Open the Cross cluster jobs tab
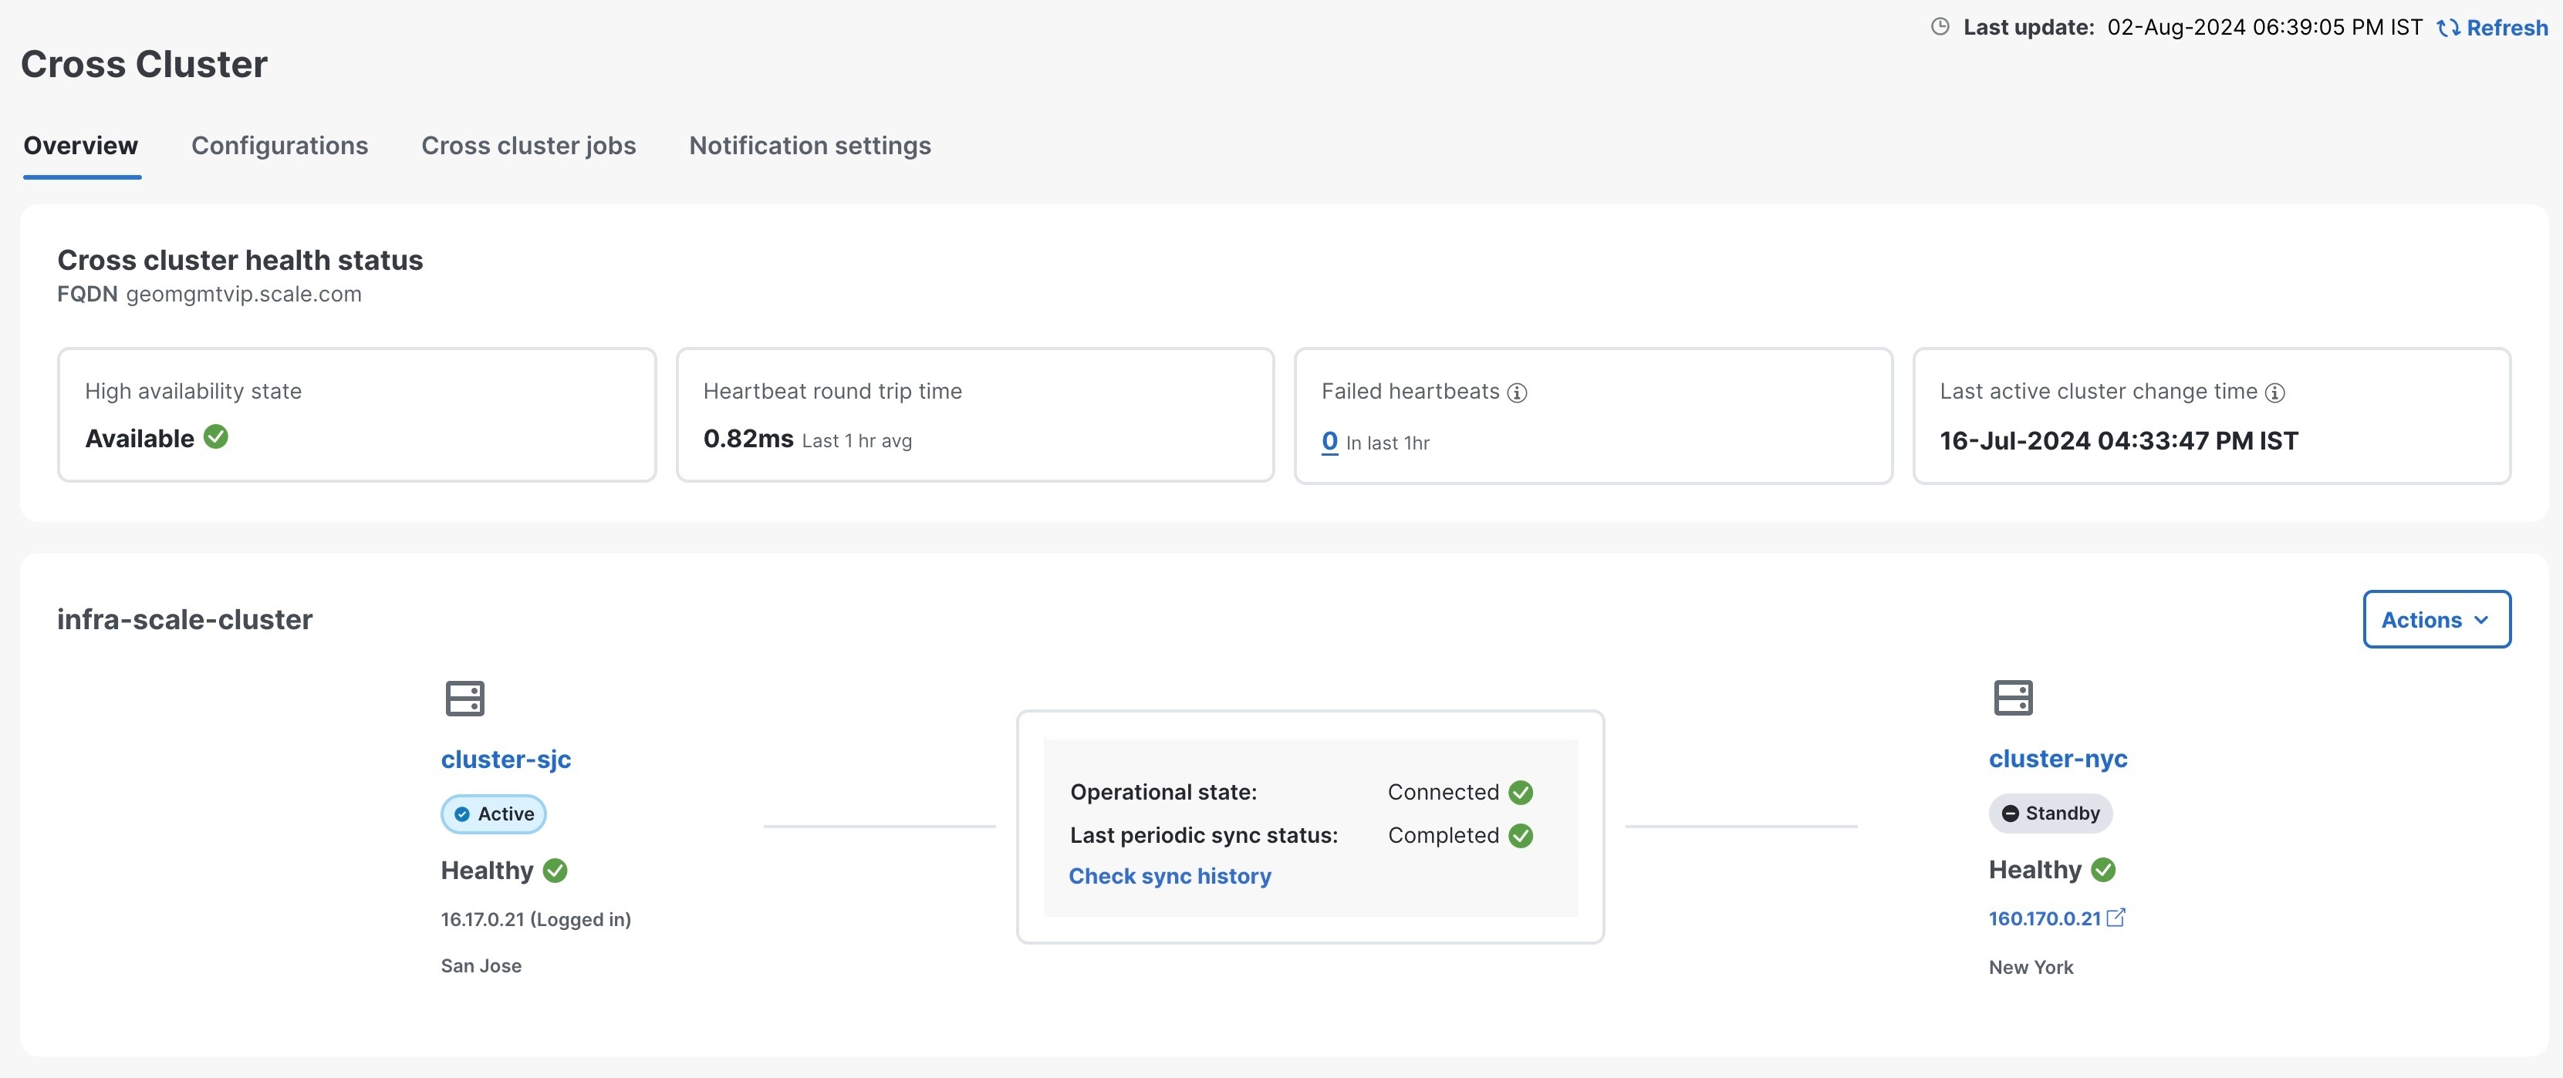 [x=528, y=145]
